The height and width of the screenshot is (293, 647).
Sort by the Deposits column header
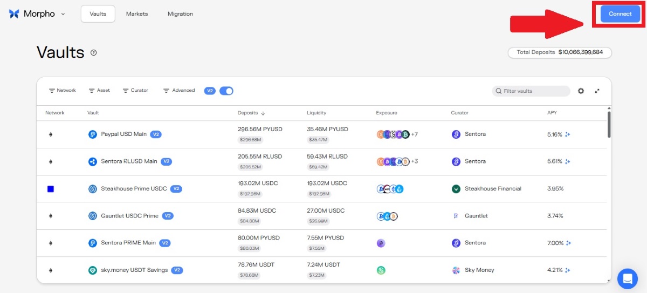(251, 113)
